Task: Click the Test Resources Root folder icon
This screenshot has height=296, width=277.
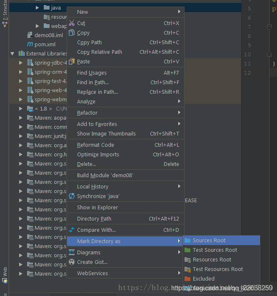Action: 187,269
